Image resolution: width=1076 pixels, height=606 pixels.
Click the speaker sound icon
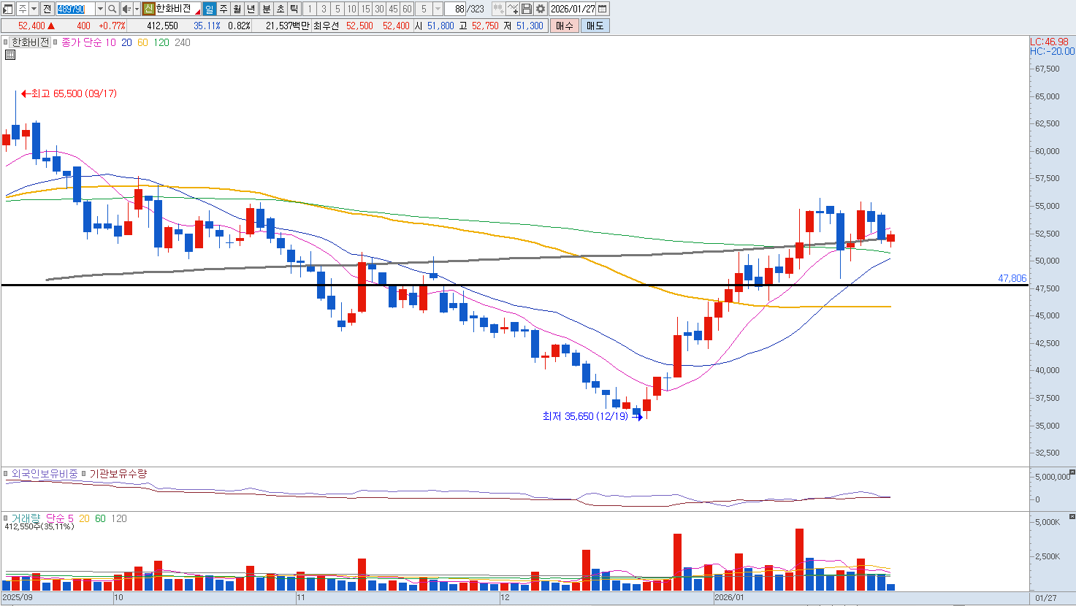pos(126,9)
